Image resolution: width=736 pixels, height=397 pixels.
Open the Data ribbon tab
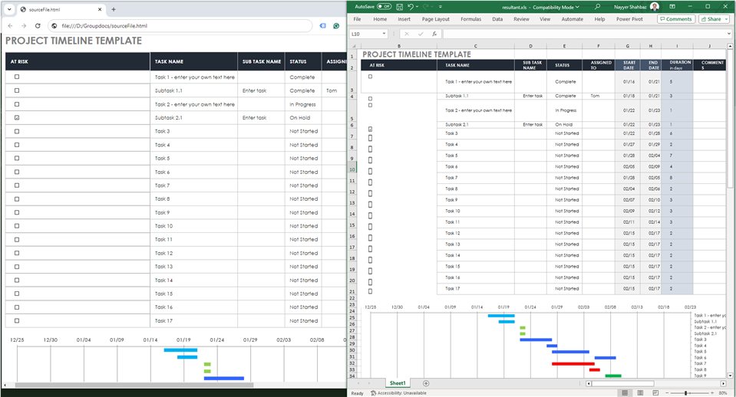coord(497,19)
